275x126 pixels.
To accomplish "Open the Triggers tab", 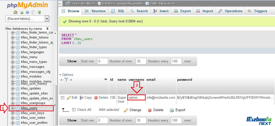I will tap(257, 11).
